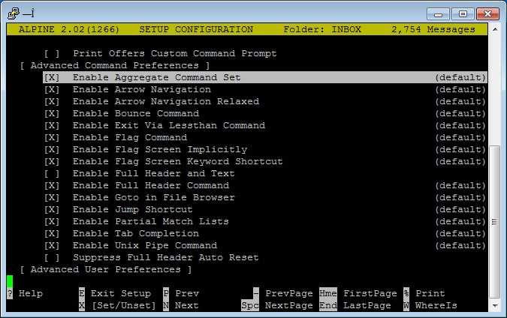Click the vertical scrollbar thumb

click(x=495, y=222)
